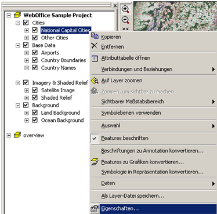This screenshot has width=217, height=214.
Task: Toggle Satellite Image layer checkbox
Action: coord(35,90)
